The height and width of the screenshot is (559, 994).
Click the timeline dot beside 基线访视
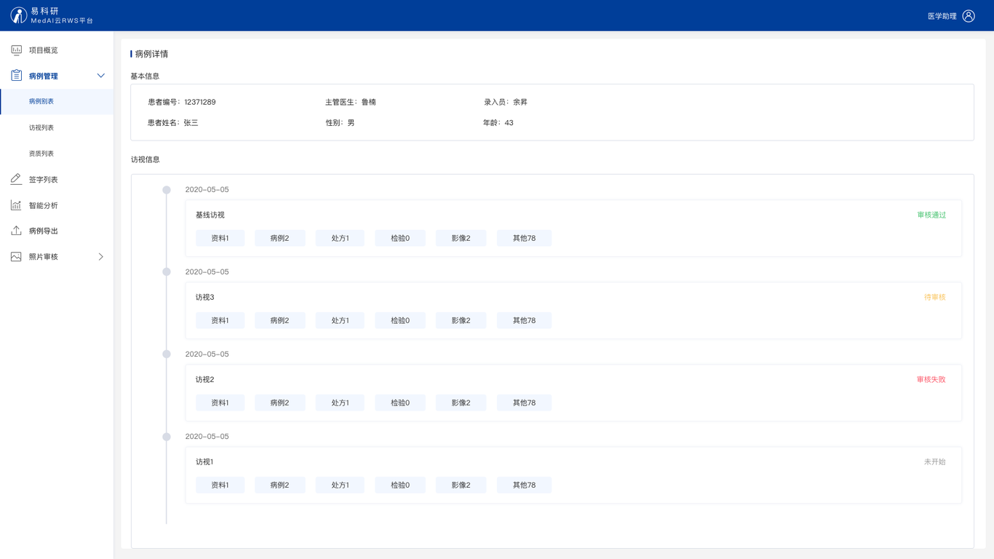167,190
